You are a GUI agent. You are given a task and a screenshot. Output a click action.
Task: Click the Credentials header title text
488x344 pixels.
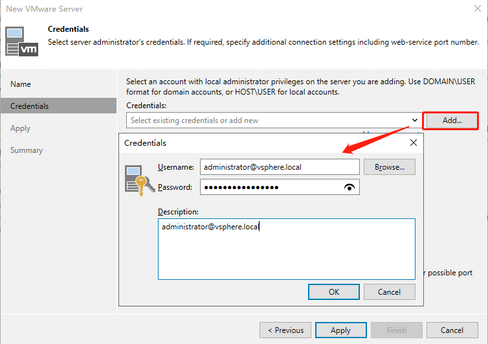[68, 29]
